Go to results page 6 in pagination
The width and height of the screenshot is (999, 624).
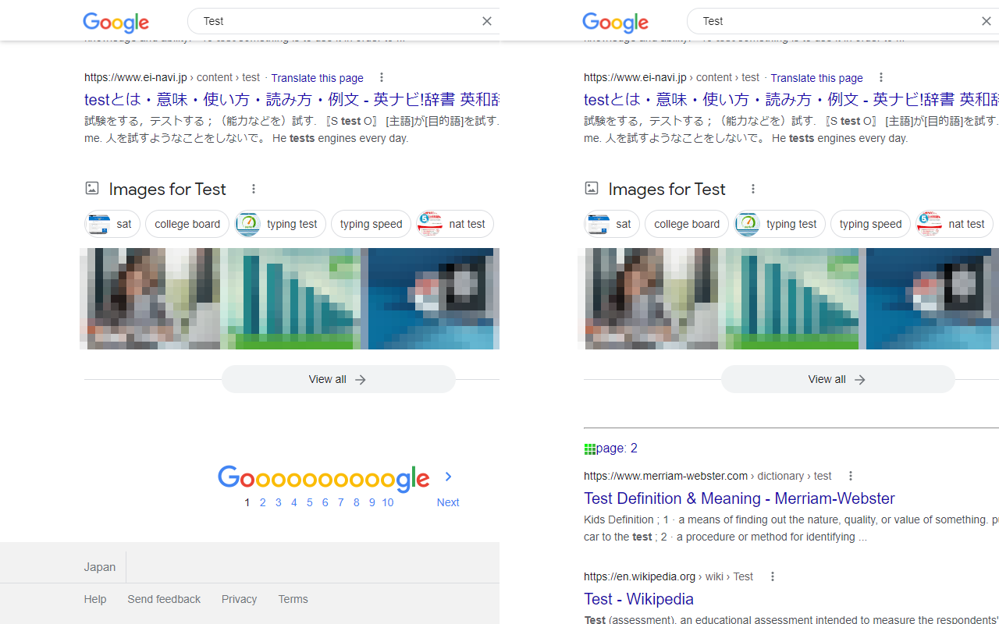(x=325, y=502)
